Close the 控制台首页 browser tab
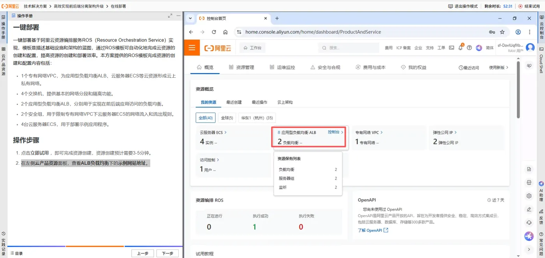This screenshot has height=258, width=545. point(266,18)
